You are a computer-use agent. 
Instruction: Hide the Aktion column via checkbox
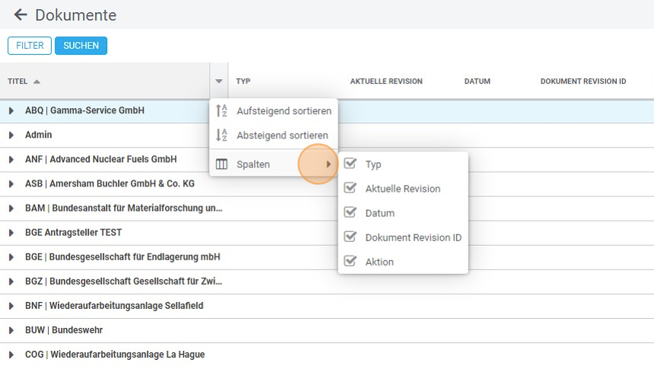pyautogui.click(x=351, y=262)
